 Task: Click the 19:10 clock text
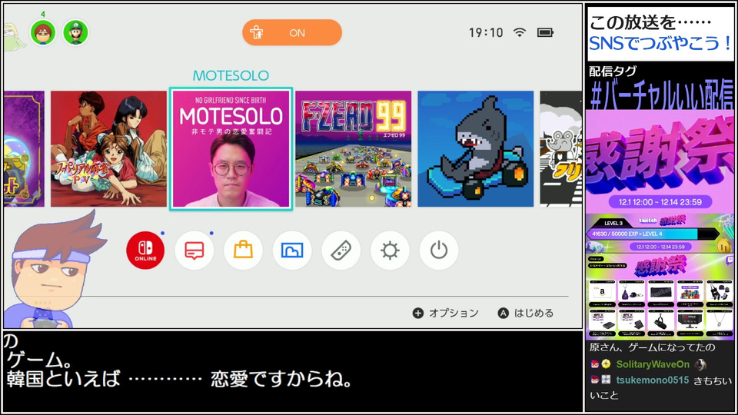486,32
